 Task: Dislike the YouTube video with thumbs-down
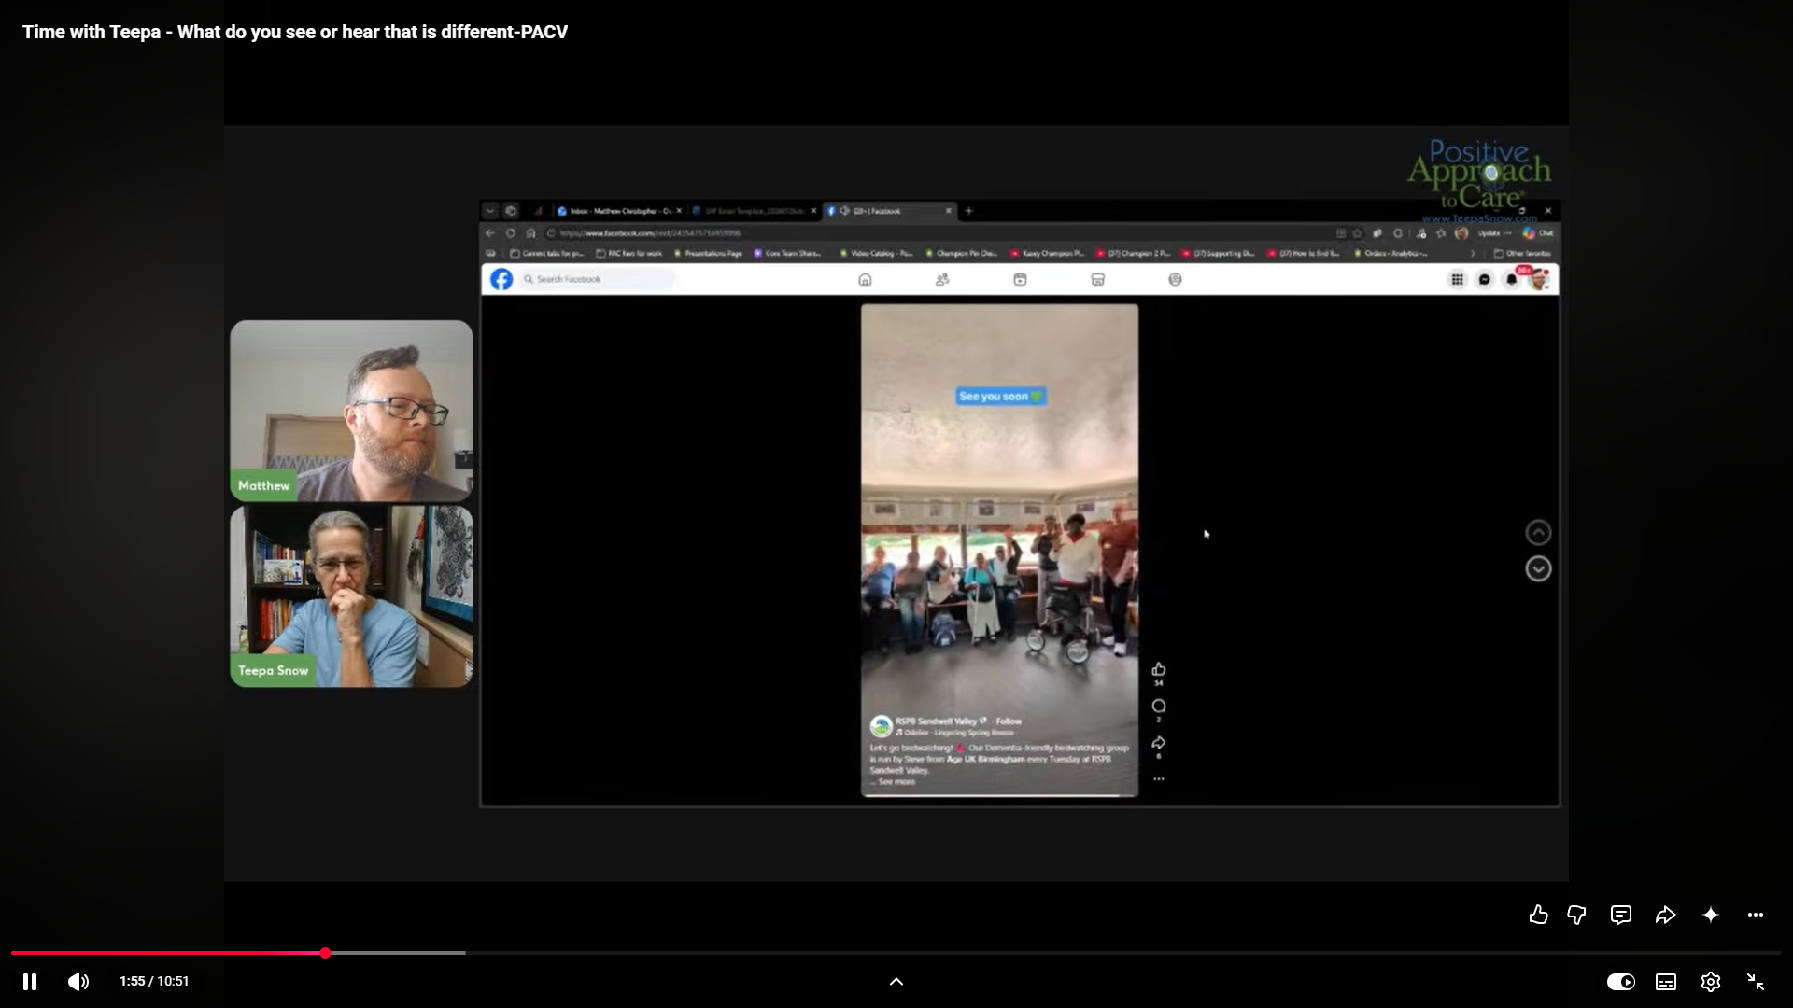click(1576, 915)
